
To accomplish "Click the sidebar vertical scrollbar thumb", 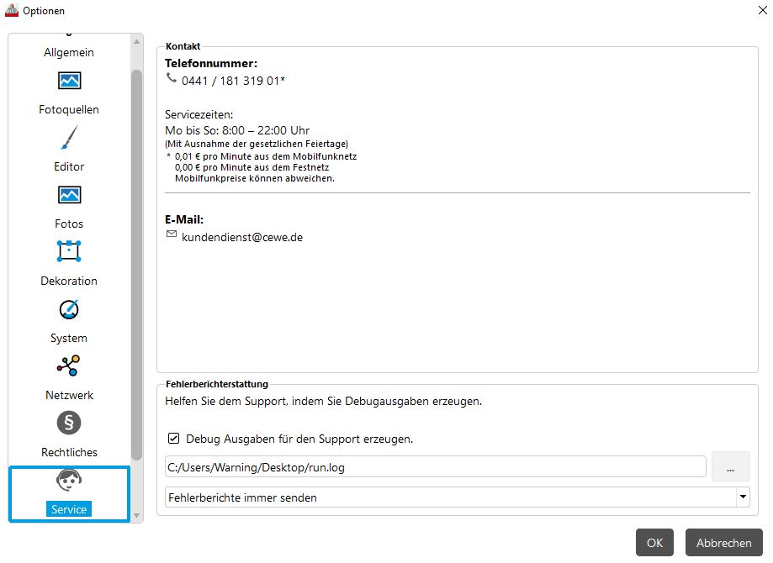I will pos(136,265).
